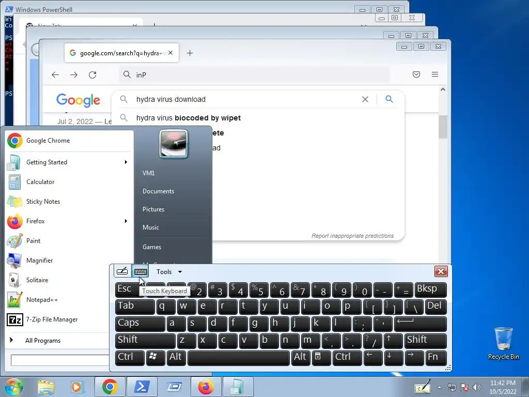Select the Touch Keyboard mode button

141,271
